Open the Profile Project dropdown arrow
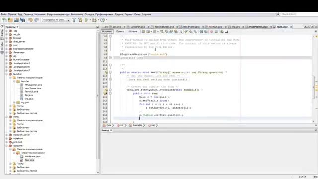This screenshot has height=179, width=318. (106, 20)
